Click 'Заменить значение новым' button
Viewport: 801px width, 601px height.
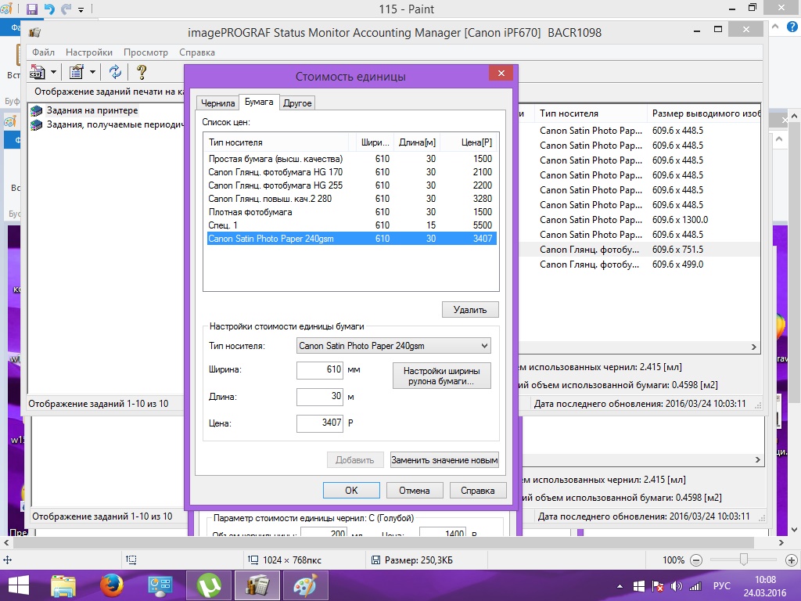444,460
